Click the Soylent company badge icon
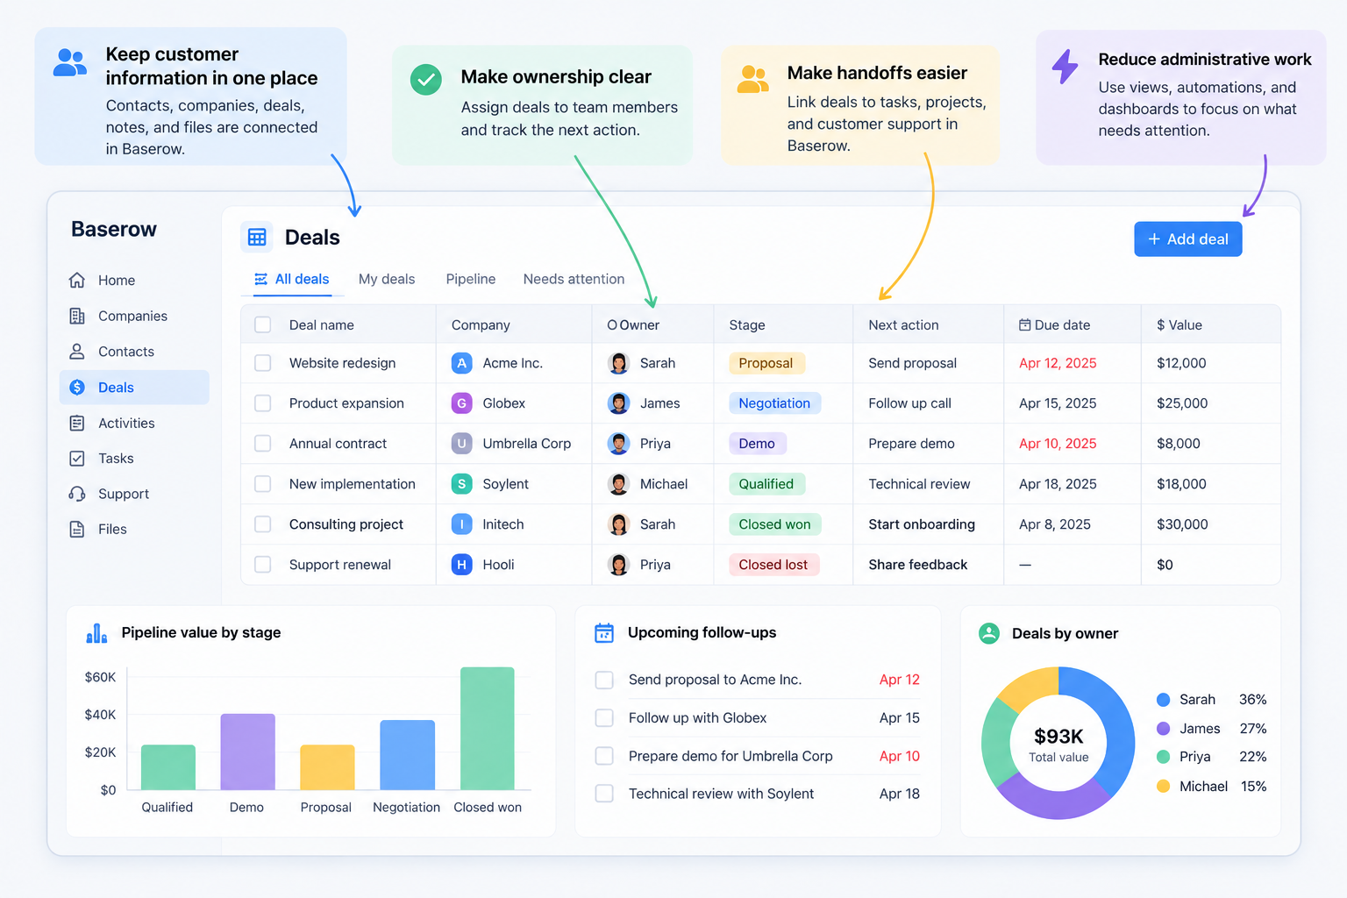This screenshot has width=1347, height=898. pos(462,484)
